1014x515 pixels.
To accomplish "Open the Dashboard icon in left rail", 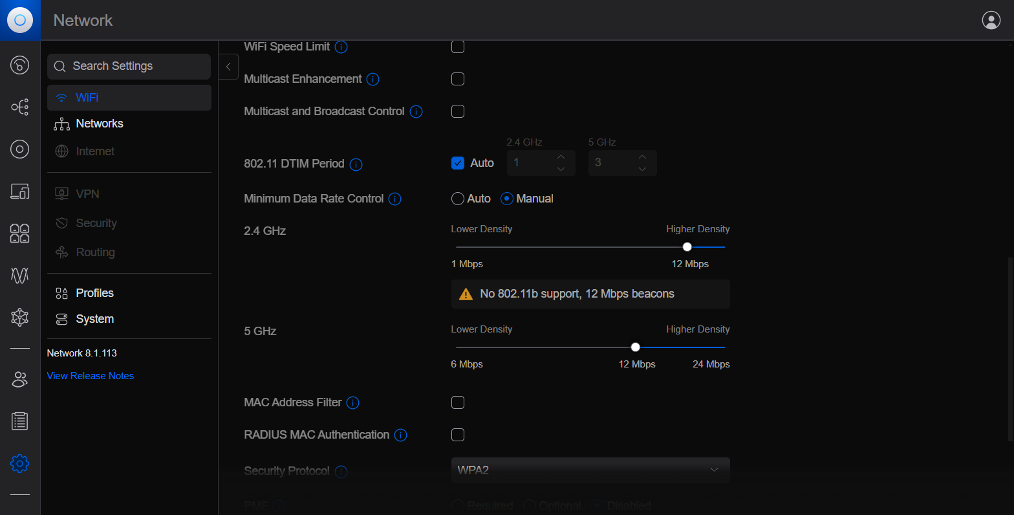I will pyautogui.click(x=20, y=65).
